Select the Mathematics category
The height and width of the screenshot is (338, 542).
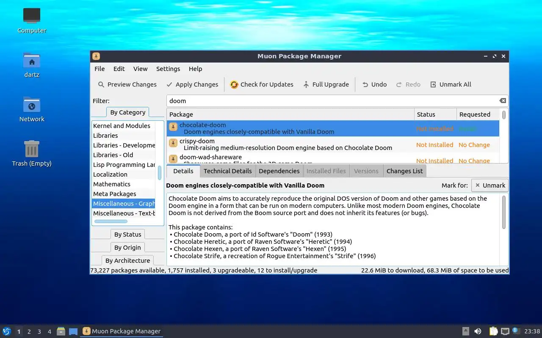[124, 184]
